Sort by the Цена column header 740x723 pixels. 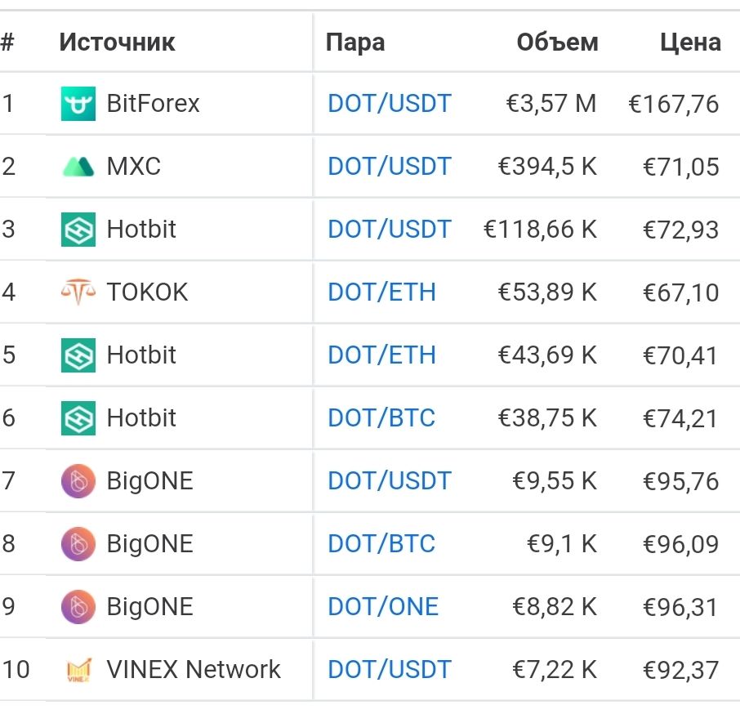(x=690, y=42)
